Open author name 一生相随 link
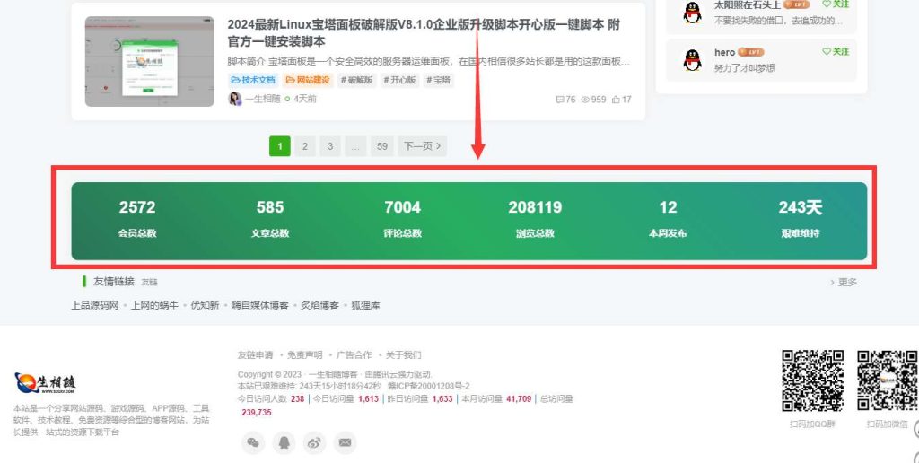The image size is (919, 463). pyautogui.click(x=263, y=99)
